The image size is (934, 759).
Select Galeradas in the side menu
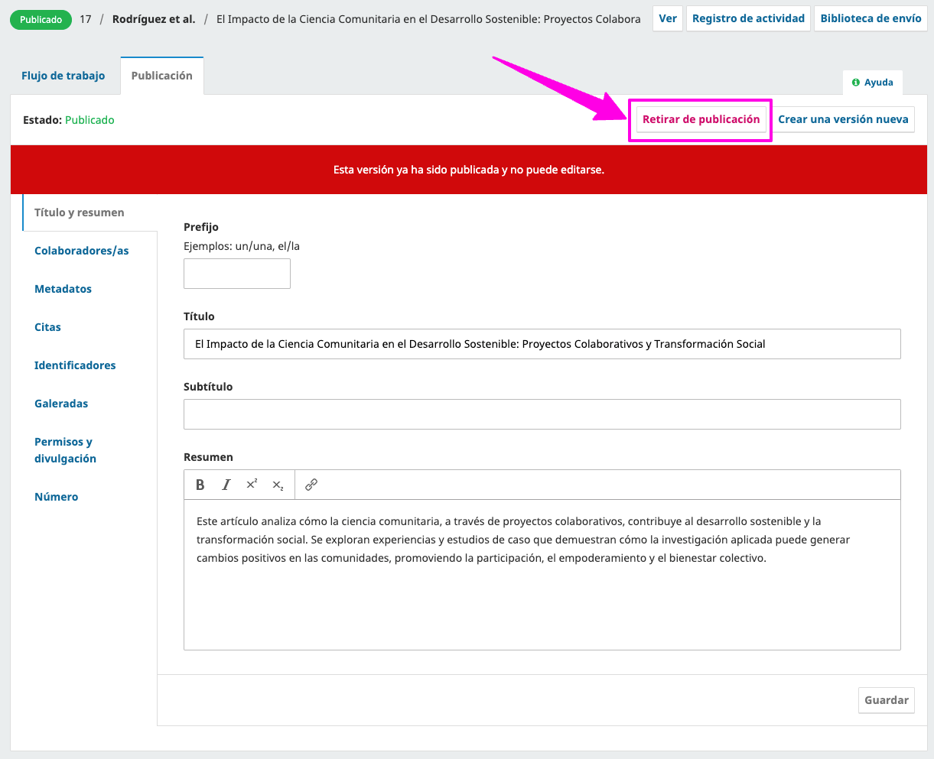coord(61,404)
